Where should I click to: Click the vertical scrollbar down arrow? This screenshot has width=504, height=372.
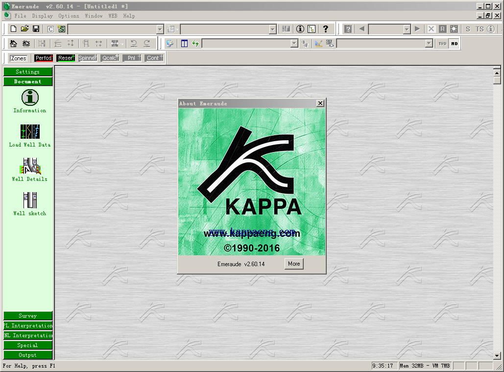[x=497, y=356]
